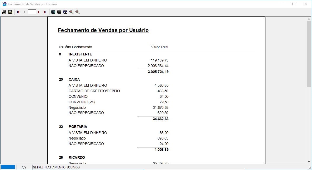Screen dimensions: 312x170
Task: Jump to the last page
Action: 45,12
